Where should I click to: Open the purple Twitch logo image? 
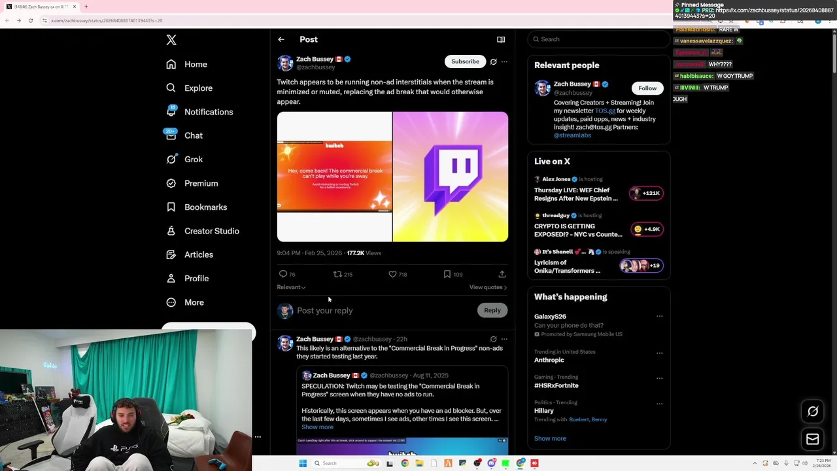(x=451, y=177)
